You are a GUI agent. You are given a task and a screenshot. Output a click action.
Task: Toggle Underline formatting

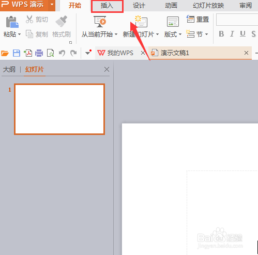(x=242, y=34)
